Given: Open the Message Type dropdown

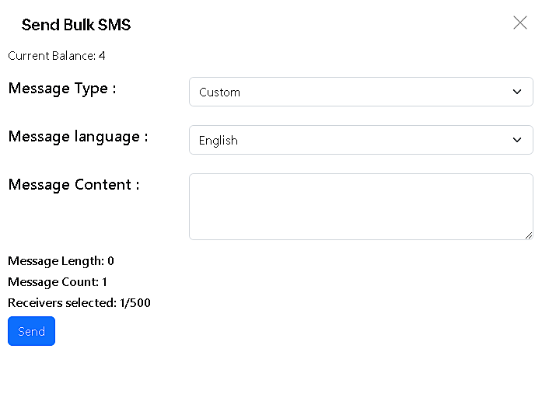Looking at the screenshot, I should coord(361,92).
